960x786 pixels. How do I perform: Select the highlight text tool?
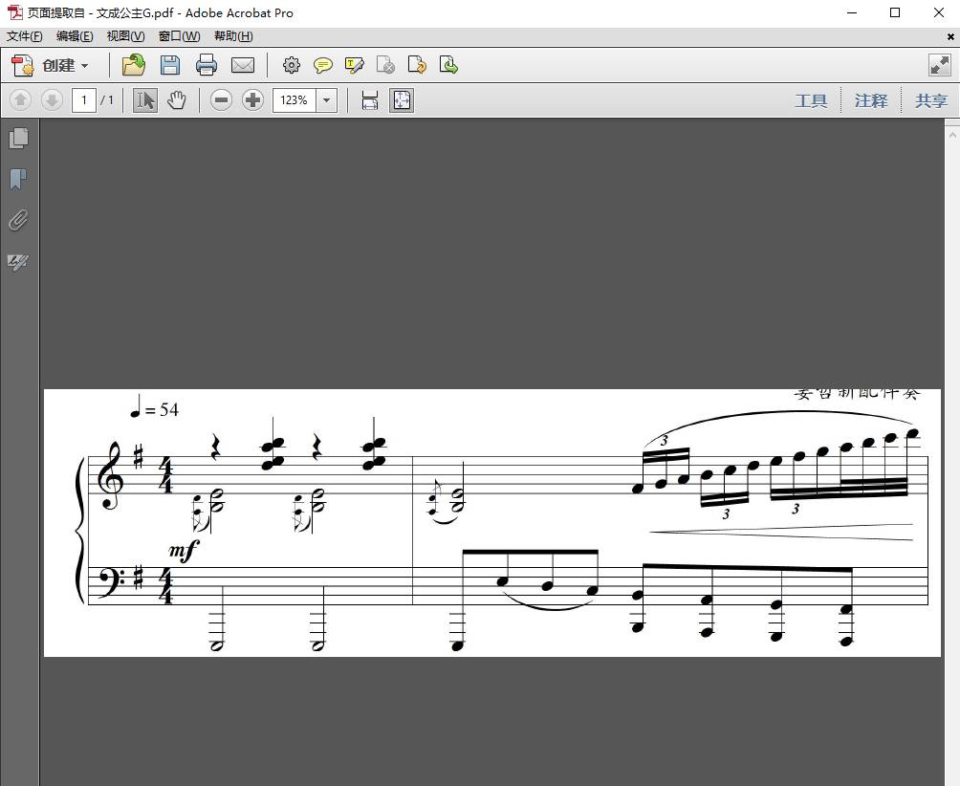[x=355, y=65]
